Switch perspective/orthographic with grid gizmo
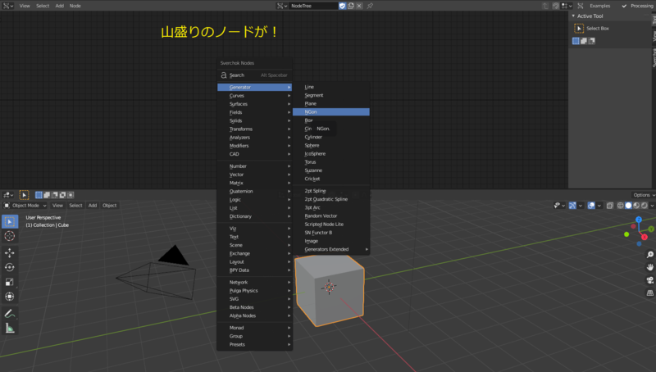The width and height of the screenshot is (656, 372). (x=649, y=293)
